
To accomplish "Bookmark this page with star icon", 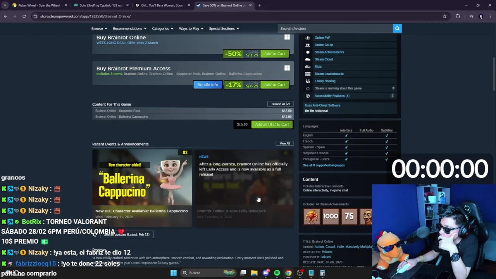I will (444, 16).
